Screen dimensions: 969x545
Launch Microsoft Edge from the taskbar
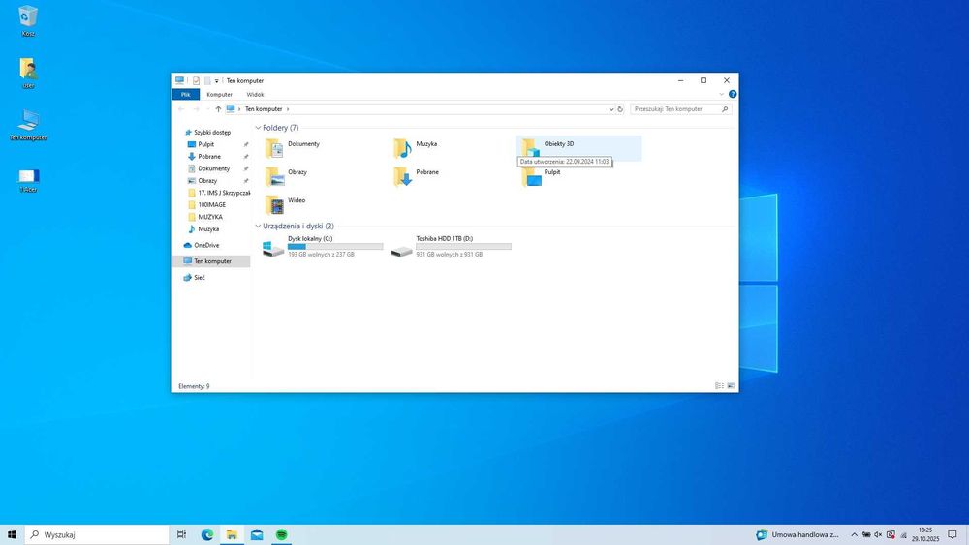click(x=207, y=534)
